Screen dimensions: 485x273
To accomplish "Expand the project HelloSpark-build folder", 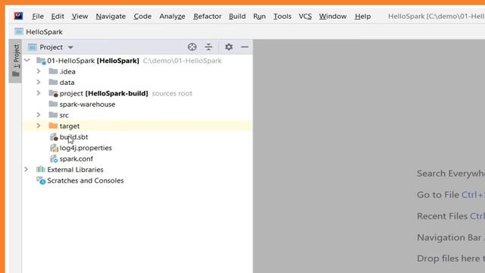I will [39, 93].
